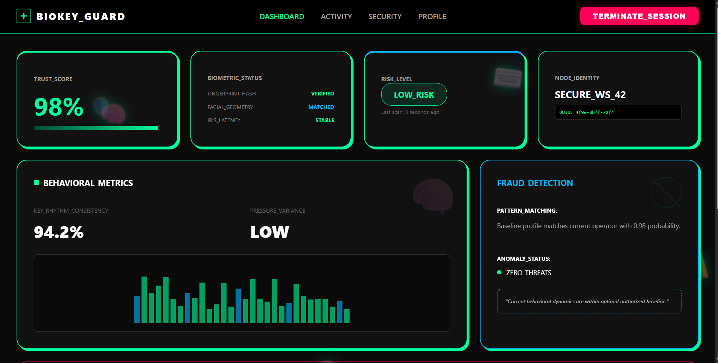Click the brain icon in the Trust Score card

pos(111,111)
